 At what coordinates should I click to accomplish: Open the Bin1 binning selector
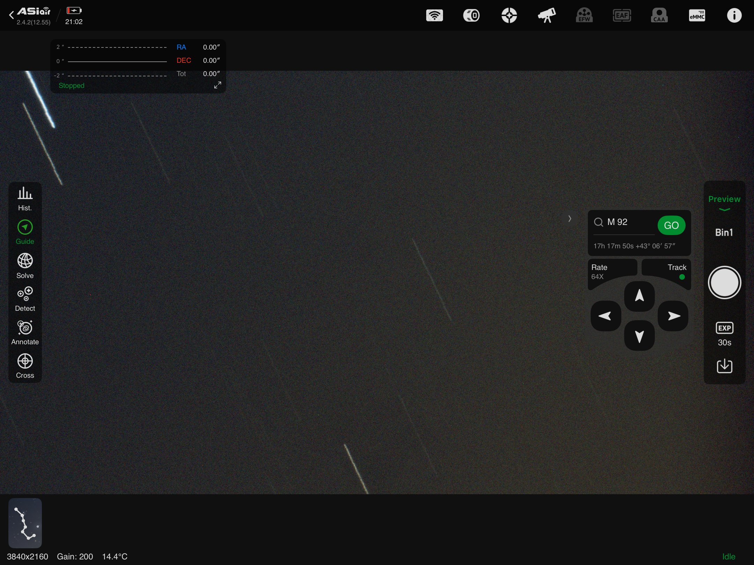724,233
